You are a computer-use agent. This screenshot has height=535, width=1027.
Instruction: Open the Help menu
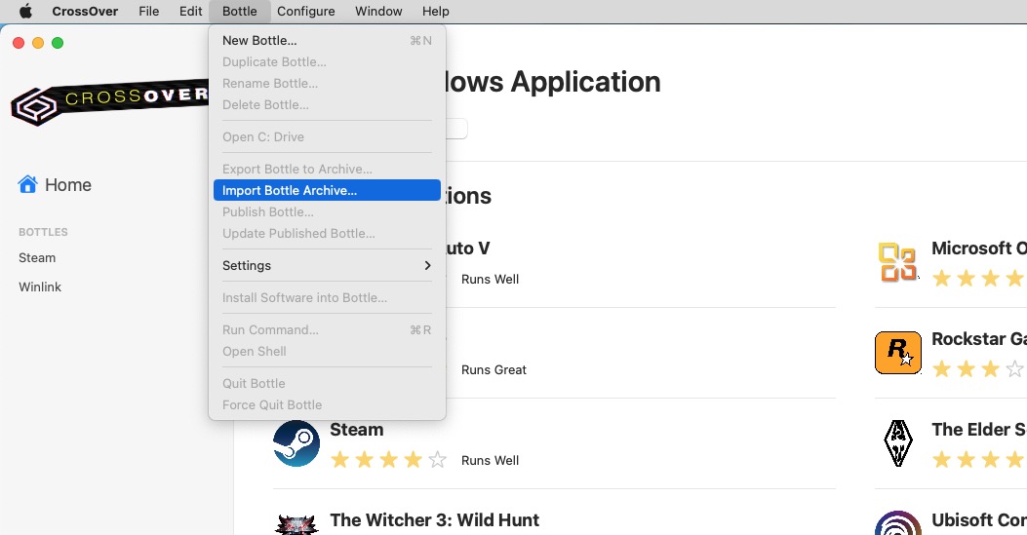[435, 12]
